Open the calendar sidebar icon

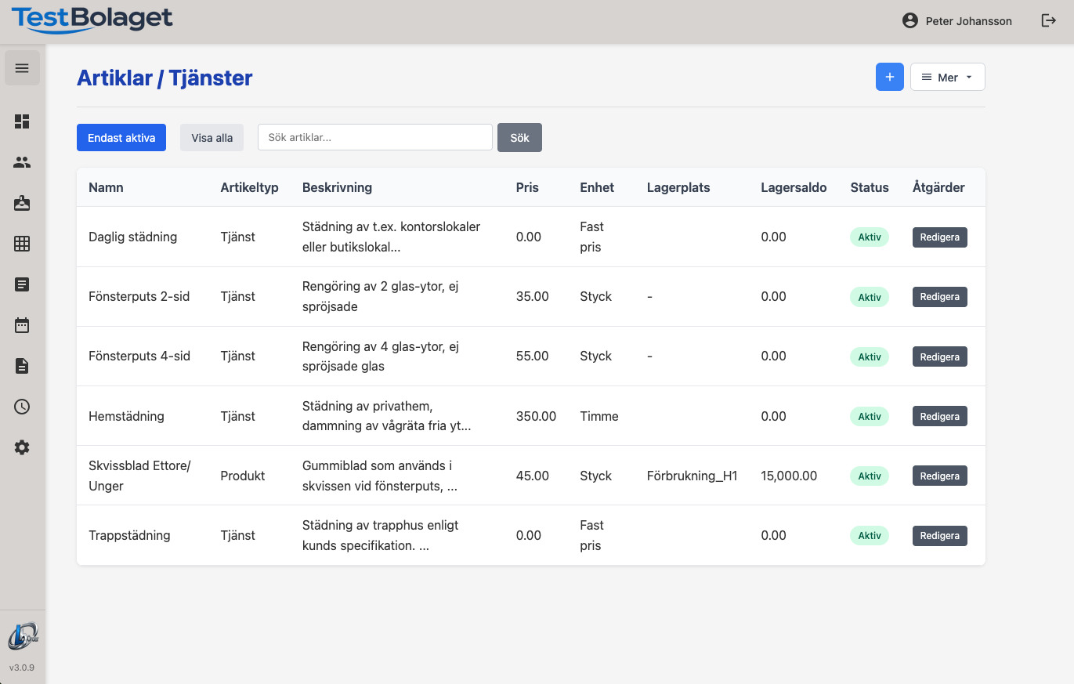(x=22, y=325)
